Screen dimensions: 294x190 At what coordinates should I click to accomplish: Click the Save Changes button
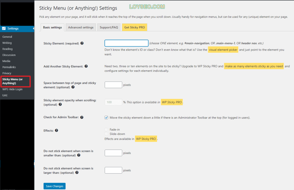point(55,186)
